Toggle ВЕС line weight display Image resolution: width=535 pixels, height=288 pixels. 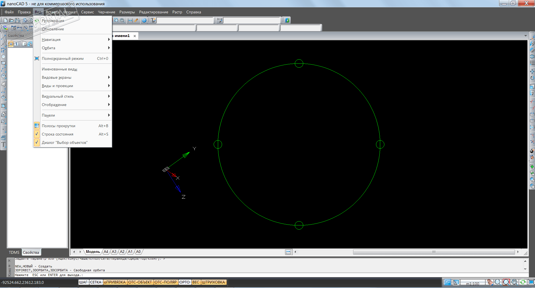coord(196,282)
